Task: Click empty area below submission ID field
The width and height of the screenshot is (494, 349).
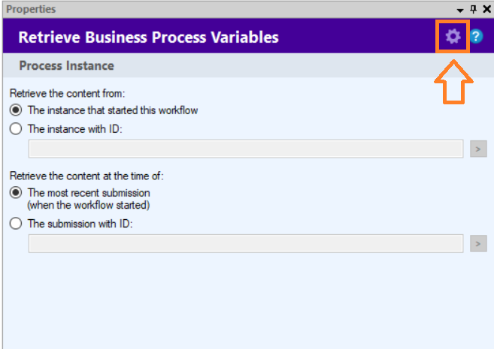Action: (x=245, y=300)
